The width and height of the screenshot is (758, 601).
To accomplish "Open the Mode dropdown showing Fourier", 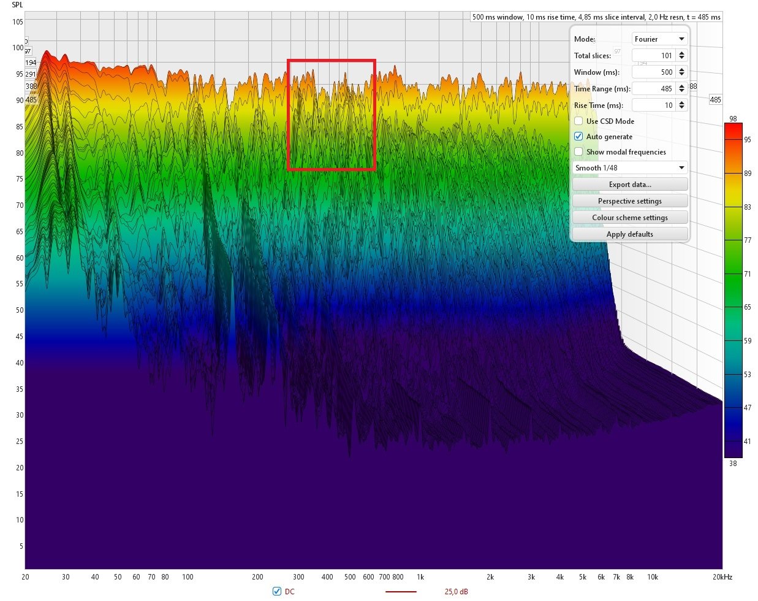I will (659, 39).
